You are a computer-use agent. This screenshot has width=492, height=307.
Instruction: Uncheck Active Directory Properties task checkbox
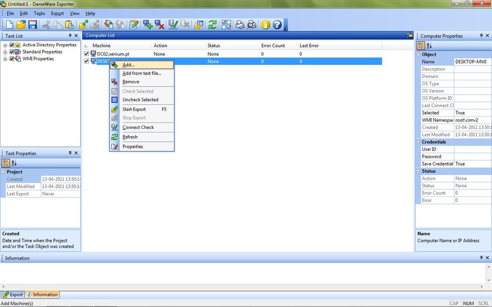click(x=12, y=45)
